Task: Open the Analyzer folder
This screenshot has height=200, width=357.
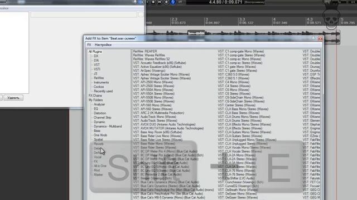Action: 99,104
